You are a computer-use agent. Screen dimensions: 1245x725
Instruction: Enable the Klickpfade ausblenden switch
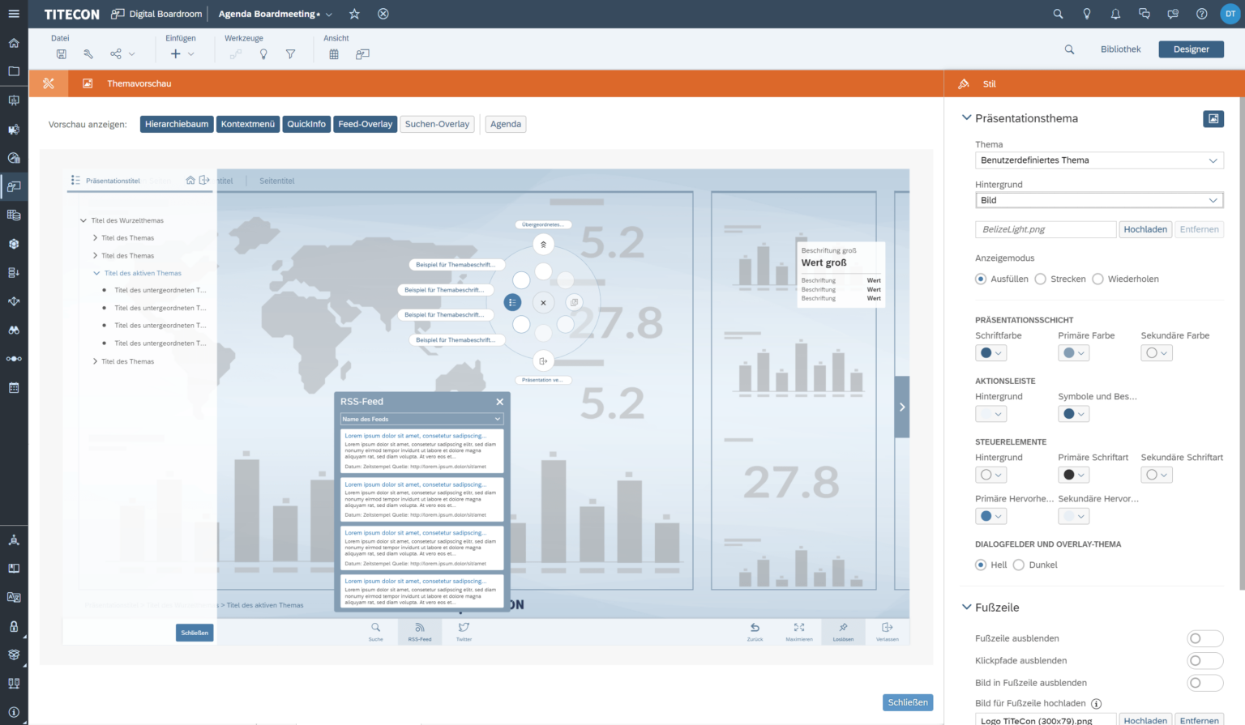pos(1204,660)
